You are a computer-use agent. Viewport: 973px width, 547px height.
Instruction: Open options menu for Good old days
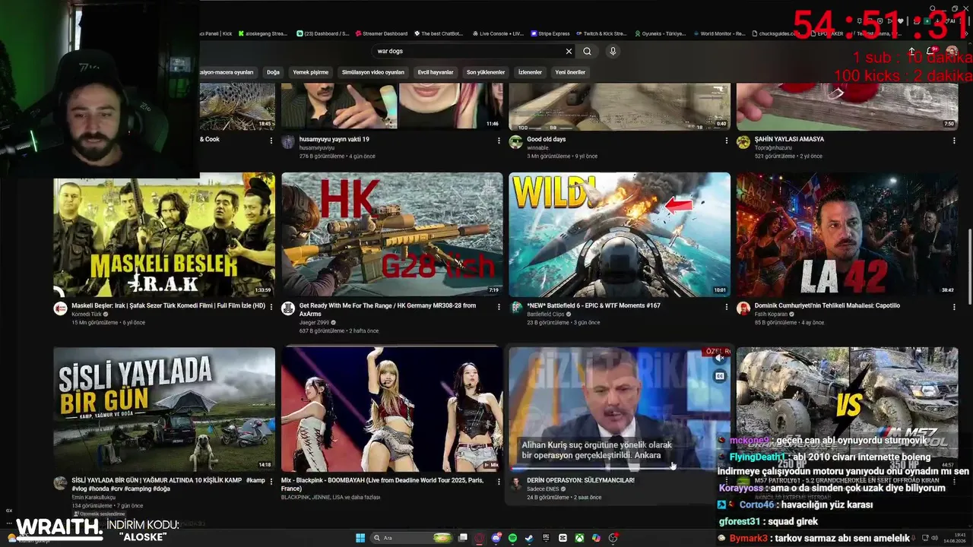coord(727,141)
